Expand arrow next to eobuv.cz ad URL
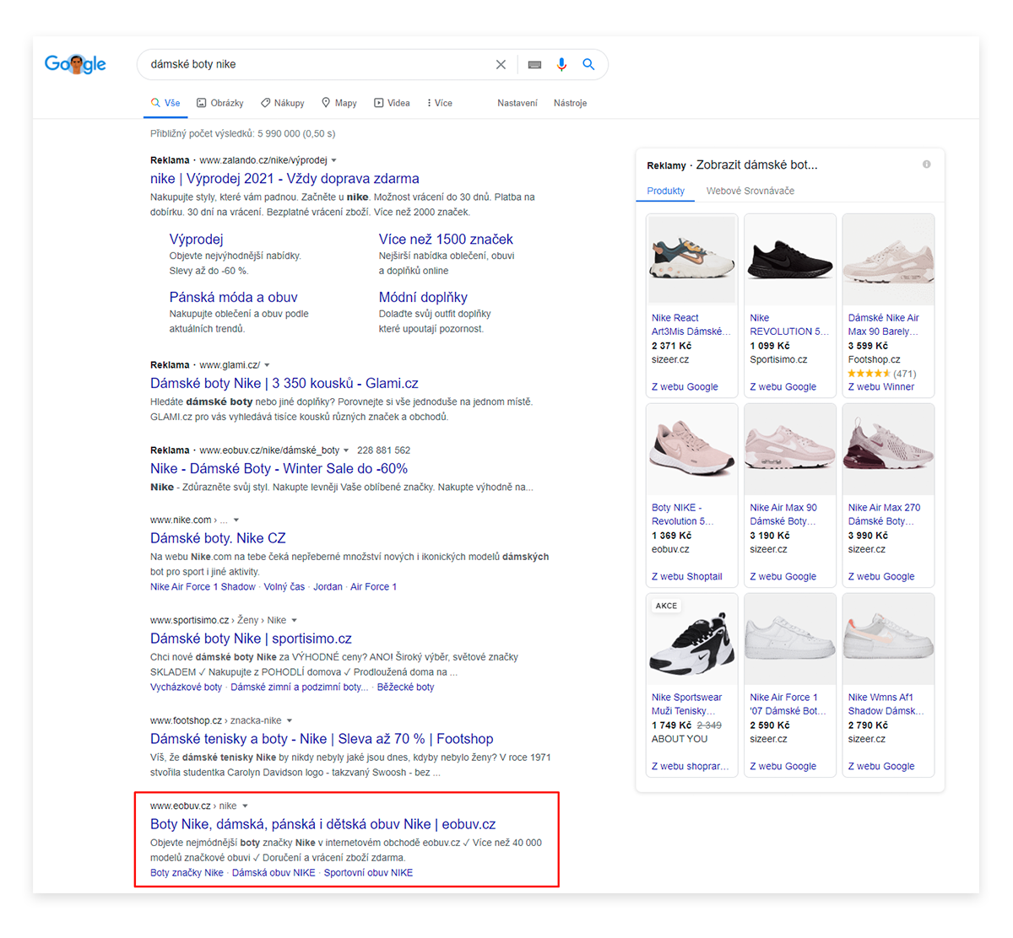The width and height of the screenshot is (1013, 938). [346, 450]
